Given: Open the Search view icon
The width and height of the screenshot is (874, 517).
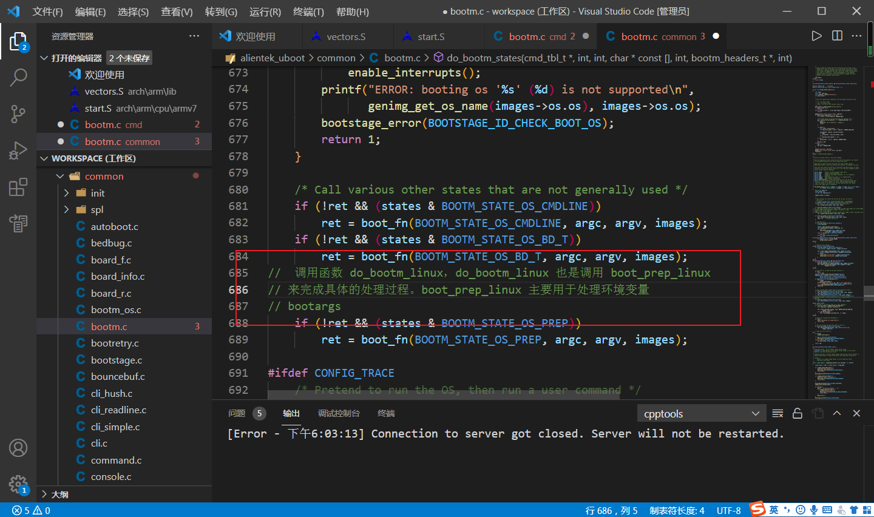Looking at the screenshot, I should coord(18,78).
